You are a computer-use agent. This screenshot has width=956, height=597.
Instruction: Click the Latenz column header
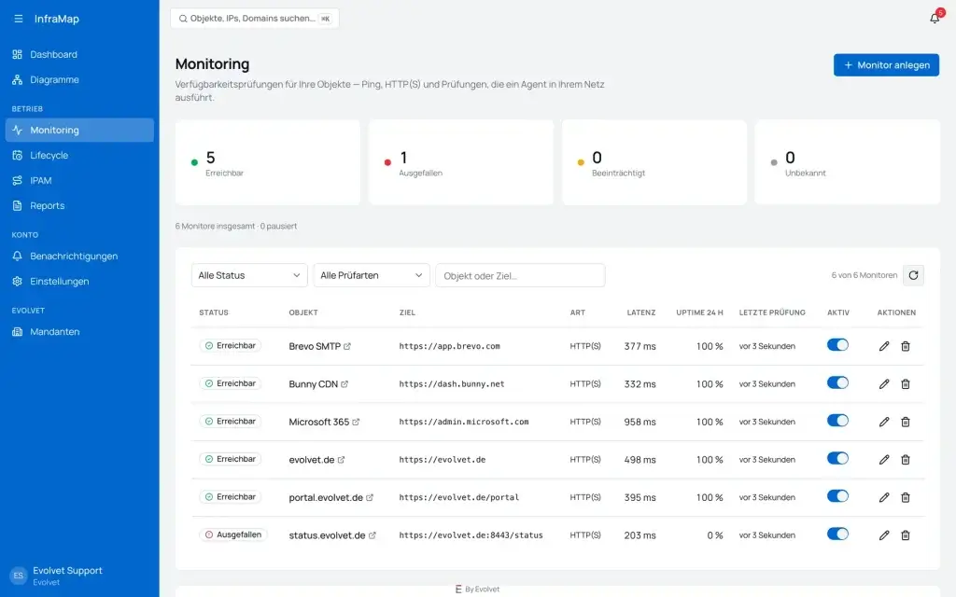[640, 312]
